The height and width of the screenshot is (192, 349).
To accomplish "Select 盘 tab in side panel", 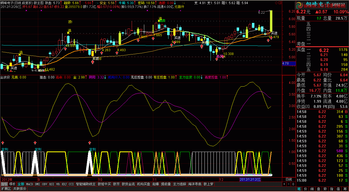I will [x=318, y=189].
